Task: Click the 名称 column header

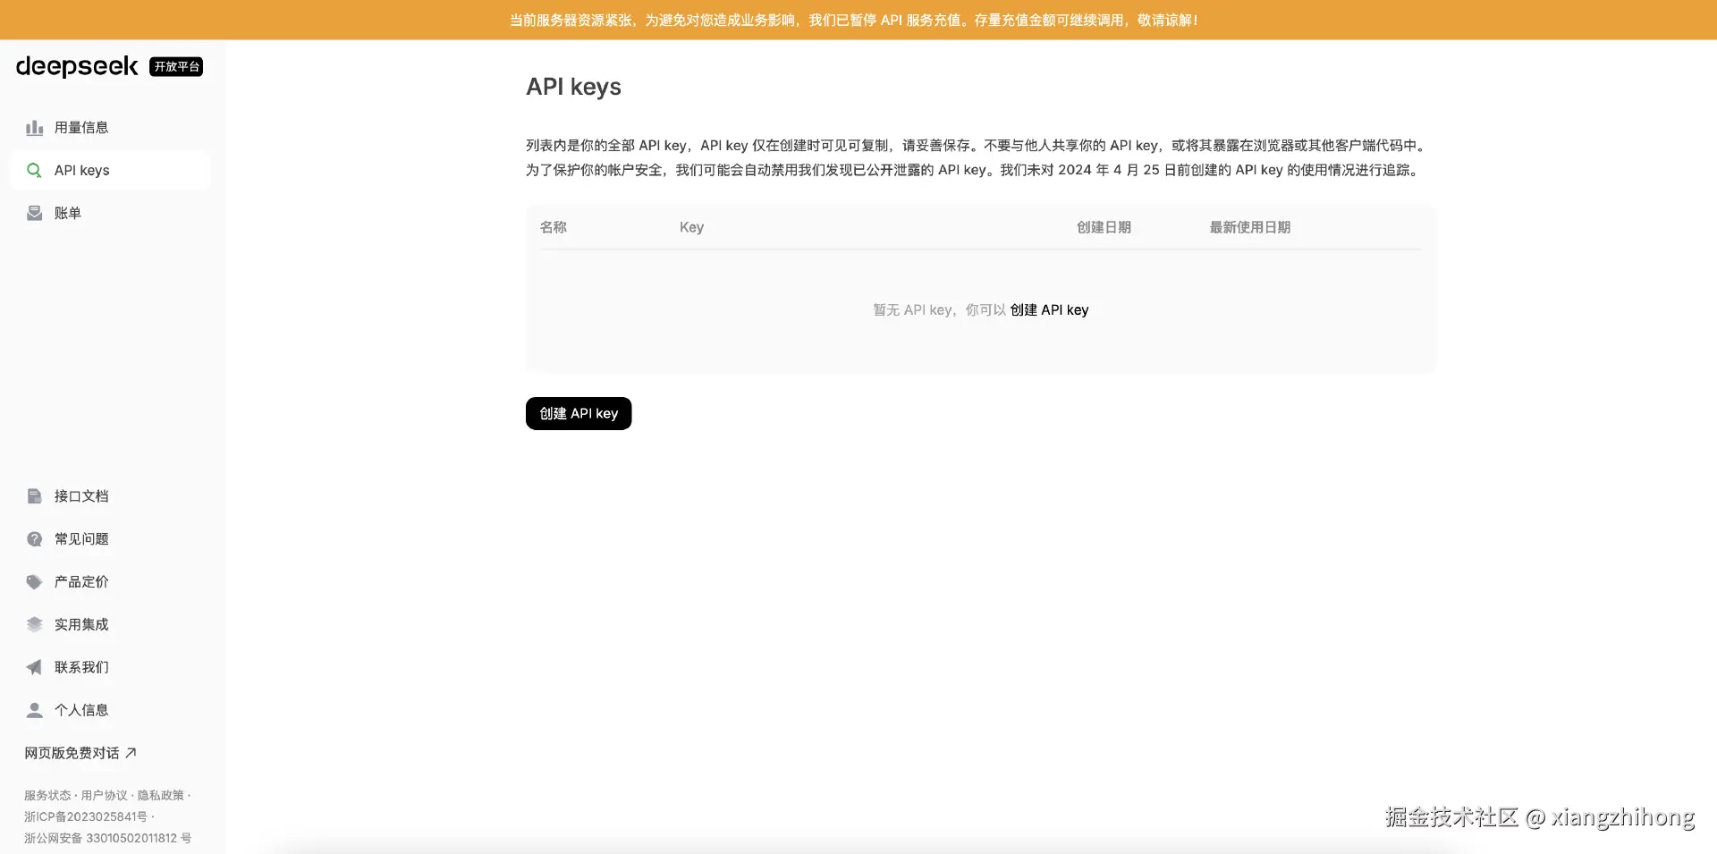Action: click(x=554, y=227)
